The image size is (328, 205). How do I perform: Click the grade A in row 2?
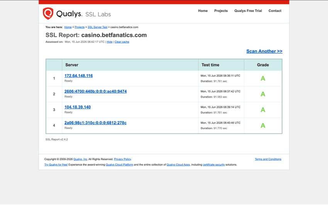pyautogui.click(x=263, y=94)
